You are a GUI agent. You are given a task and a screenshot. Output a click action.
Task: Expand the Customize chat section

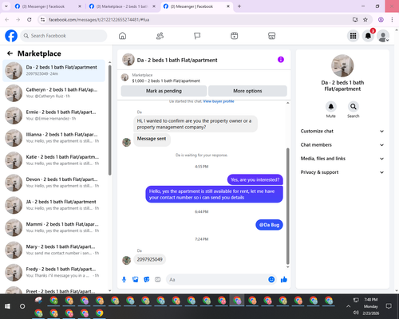342,131
